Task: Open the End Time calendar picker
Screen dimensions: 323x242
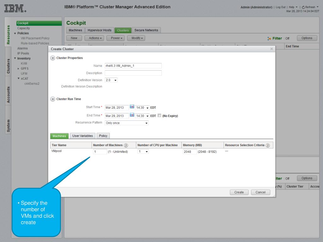Action: (132, 115)
